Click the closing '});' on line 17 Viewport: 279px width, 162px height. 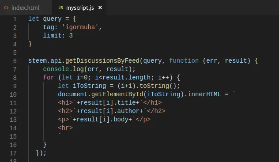41,153
